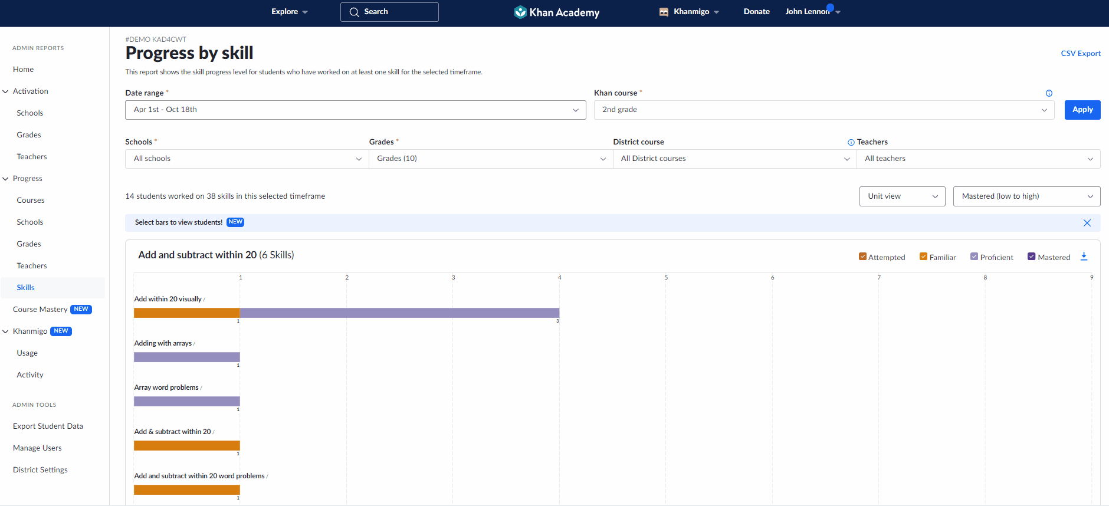Screen dimensions: 1109x506
Task: Click the NEW badge in the banner
Action: [235, 222]
